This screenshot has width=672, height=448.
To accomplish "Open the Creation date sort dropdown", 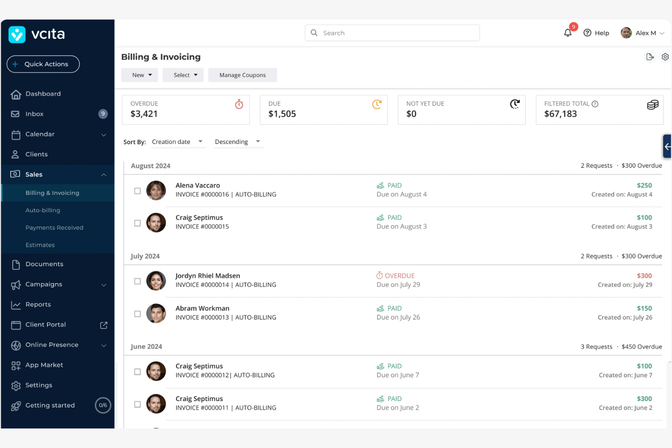I will click(x=178, y=142).
